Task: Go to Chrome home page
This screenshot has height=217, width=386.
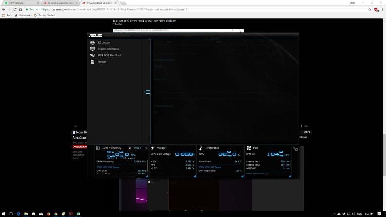Action: point(20,9)
